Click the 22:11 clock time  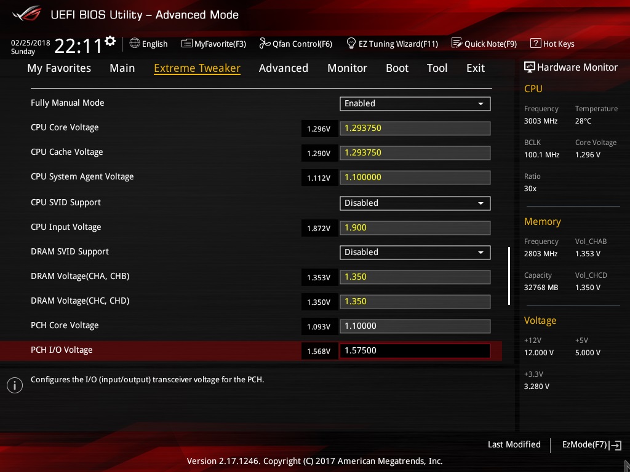click(x=78, y=45)
